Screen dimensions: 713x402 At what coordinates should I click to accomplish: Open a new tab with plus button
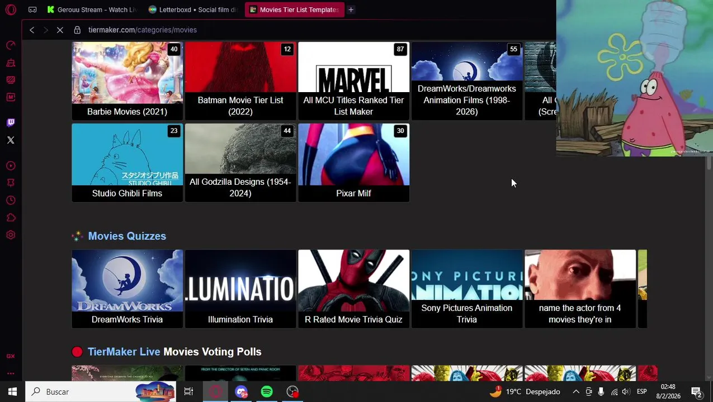pyautogui.click(x=351, y=9)
